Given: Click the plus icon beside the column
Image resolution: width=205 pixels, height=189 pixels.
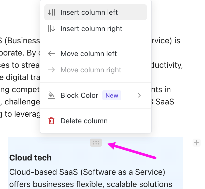Looking at the screenshot, I should (x=196, y=143).
